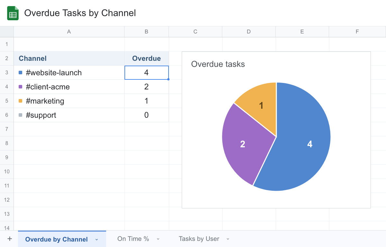Click the Channel header cell
This screenshot has width=386, height=247.
(x=69, y=59)
